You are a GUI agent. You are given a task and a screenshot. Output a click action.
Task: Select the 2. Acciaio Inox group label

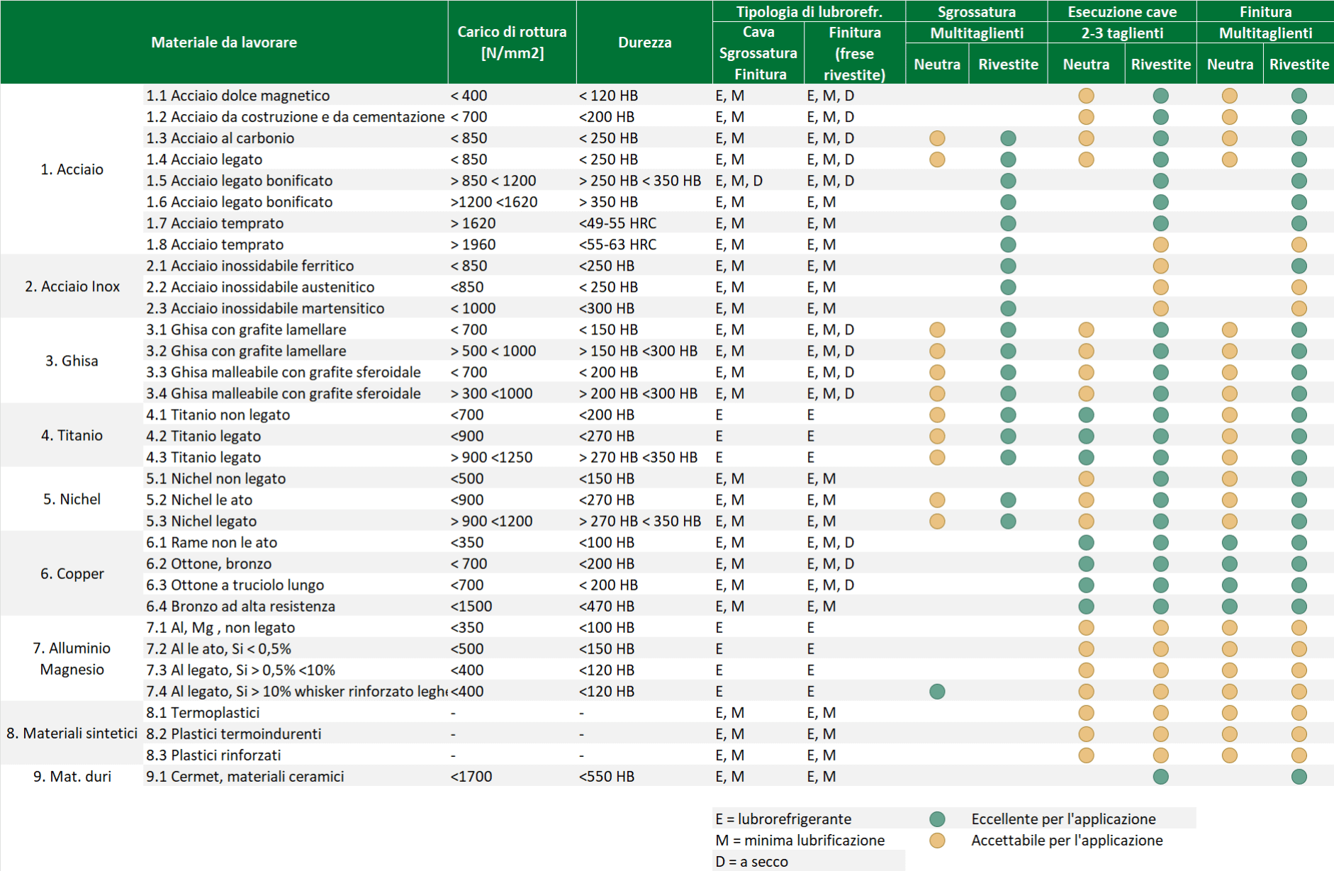click(x=72, y=286)
